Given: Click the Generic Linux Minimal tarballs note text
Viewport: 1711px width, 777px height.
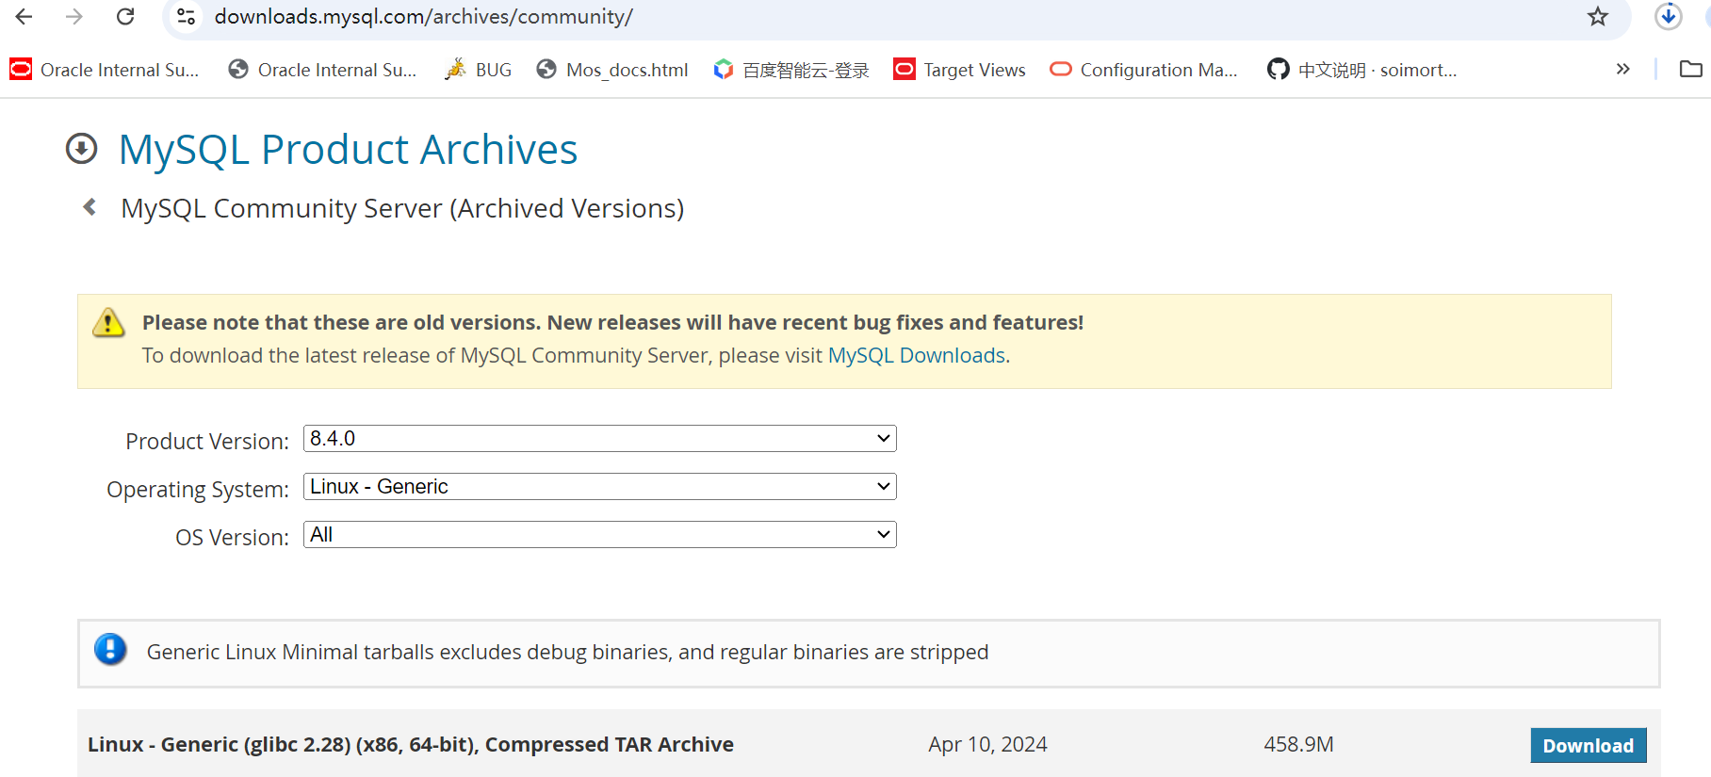Looking at the screenshot, I should pyautogui.click(x=567, y=652).
